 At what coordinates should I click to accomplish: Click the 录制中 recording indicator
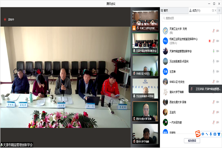coord(9,20)
